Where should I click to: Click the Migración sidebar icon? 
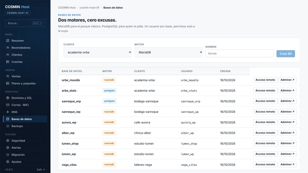pos(8,155)
